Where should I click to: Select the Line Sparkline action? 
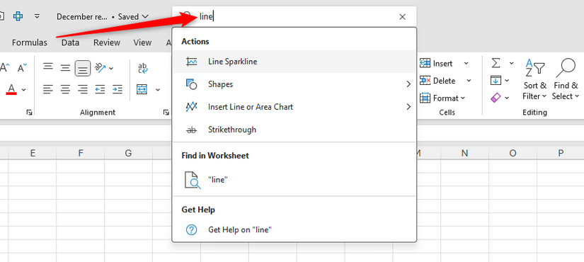click(294, 62)
